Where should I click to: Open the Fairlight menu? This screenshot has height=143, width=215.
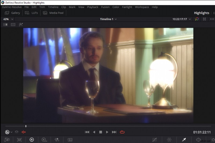point(127,7)
